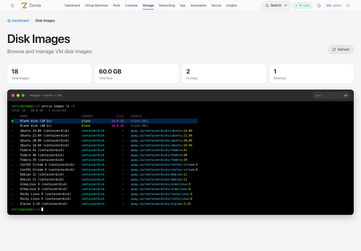
Task: Click 'Rocky Linux 8 (containerdisk)' row name
Action: pos(46,199)
